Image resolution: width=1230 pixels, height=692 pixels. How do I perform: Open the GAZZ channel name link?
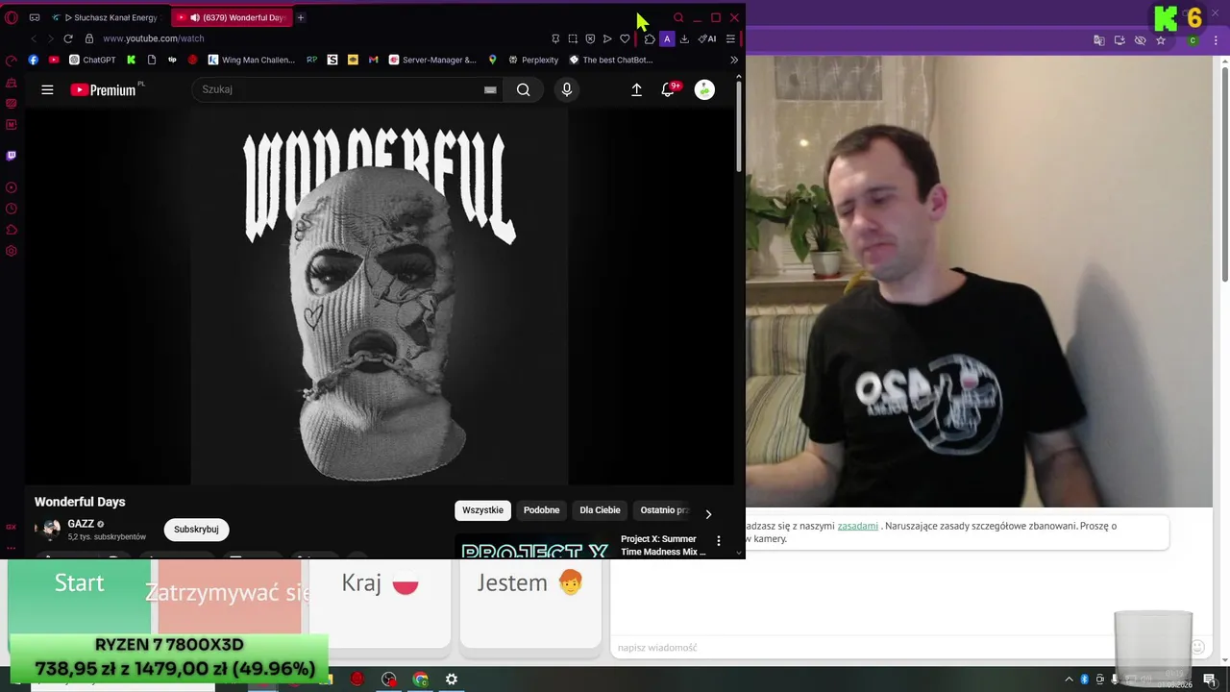(81, 524)
